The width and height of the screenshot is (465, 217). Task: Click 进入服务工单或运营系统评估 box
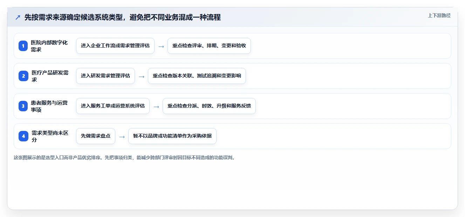pos(113,106)
